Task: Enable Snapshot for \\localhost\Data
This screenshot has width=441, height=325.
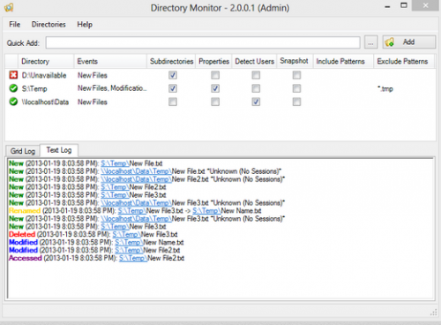Action: coord(296,102)
